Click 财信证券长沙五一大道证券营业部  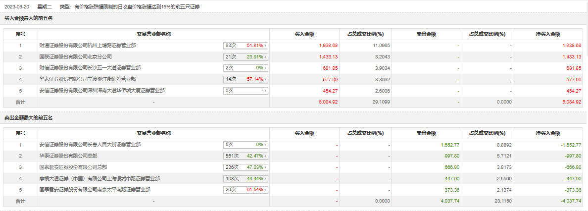coord(87,68)
